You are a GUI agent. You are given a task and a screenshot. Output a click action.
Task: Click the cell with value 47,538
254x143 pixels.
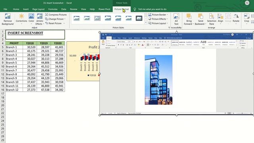[x=44, y=90]
